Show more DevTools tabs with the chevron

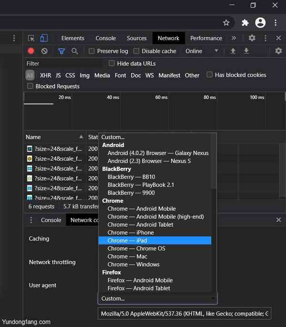pyautogui.click(x=234, y=38)
